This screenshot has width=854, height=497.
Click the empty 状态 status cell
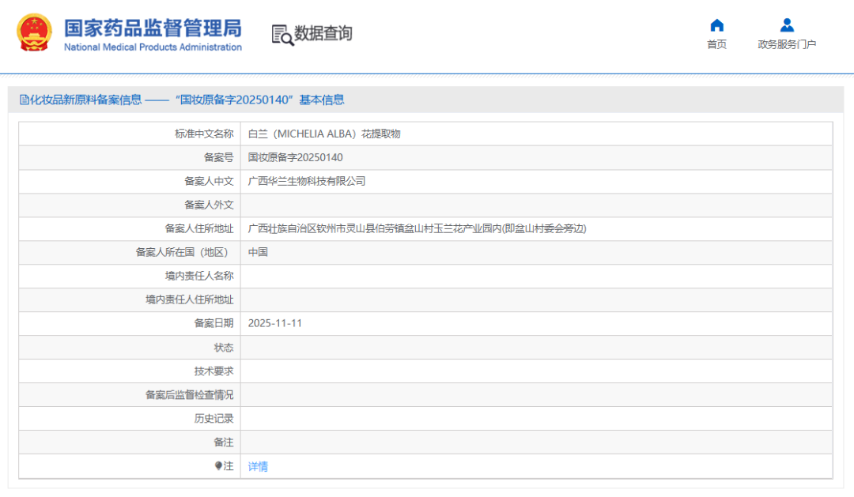395,347
